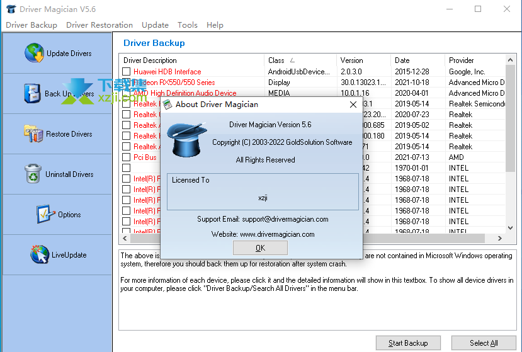
Task: Open the Restore Drivers sidebar icon
Action: [x=33, y=133]
